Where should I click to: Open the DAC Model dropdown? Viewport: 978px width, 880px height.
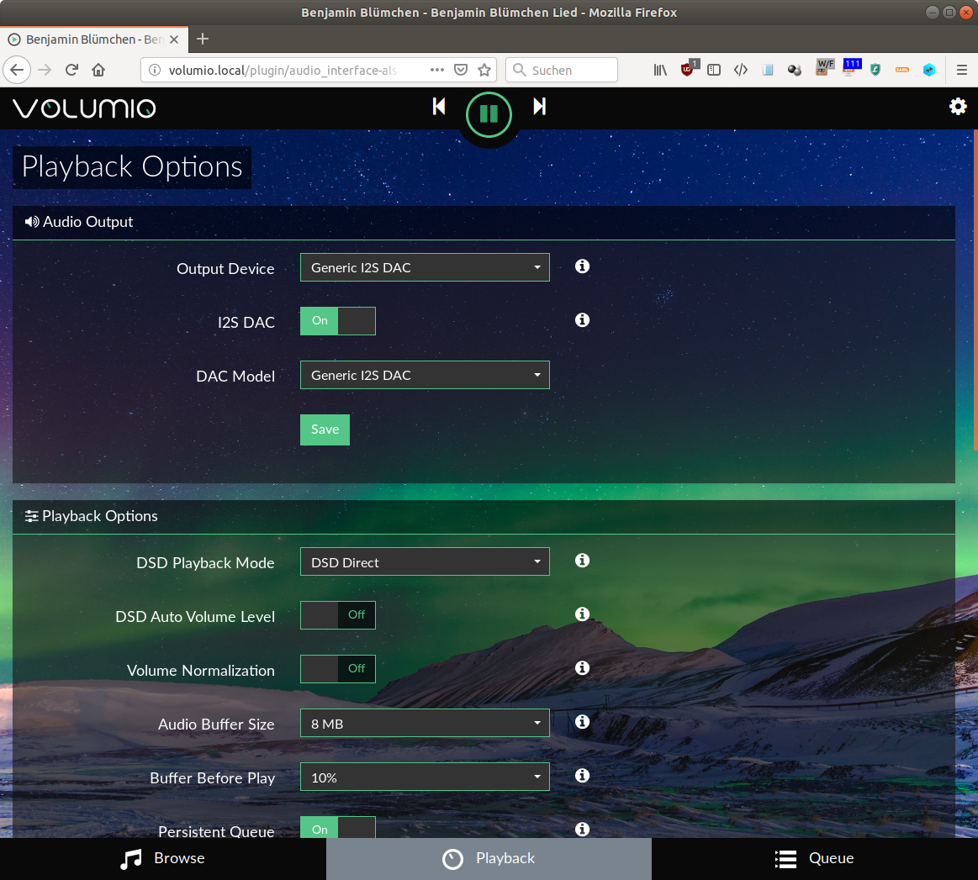(425, 375)
